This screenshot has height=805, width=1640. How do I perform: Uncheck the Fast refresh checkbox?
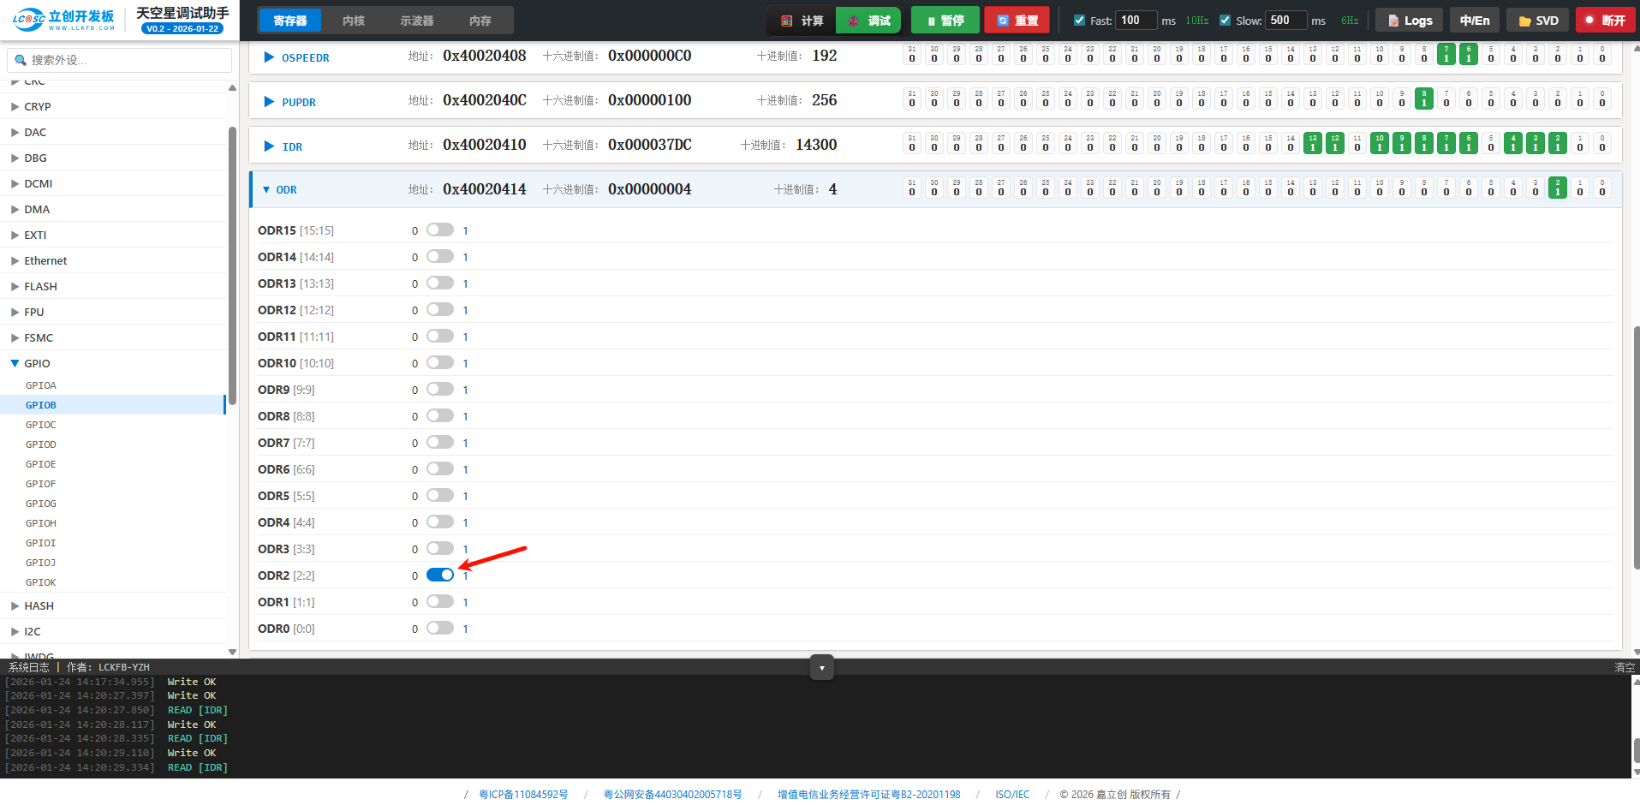click(x=1079, y=21)
